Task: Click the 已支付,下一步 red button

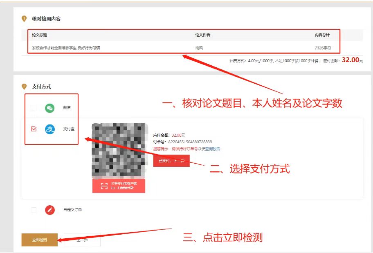Action: click(171, 161)
